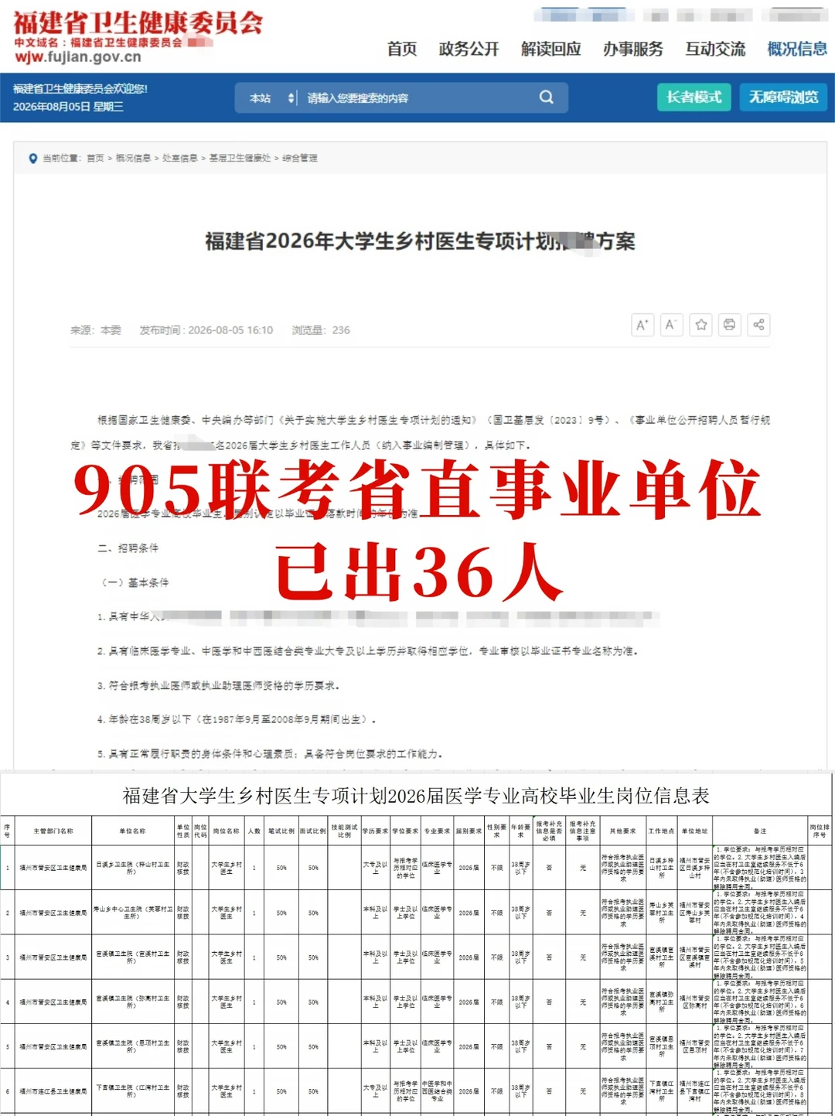Open the share icon
The height and width of the screenshot is (1116, 835).
[758, 325]
